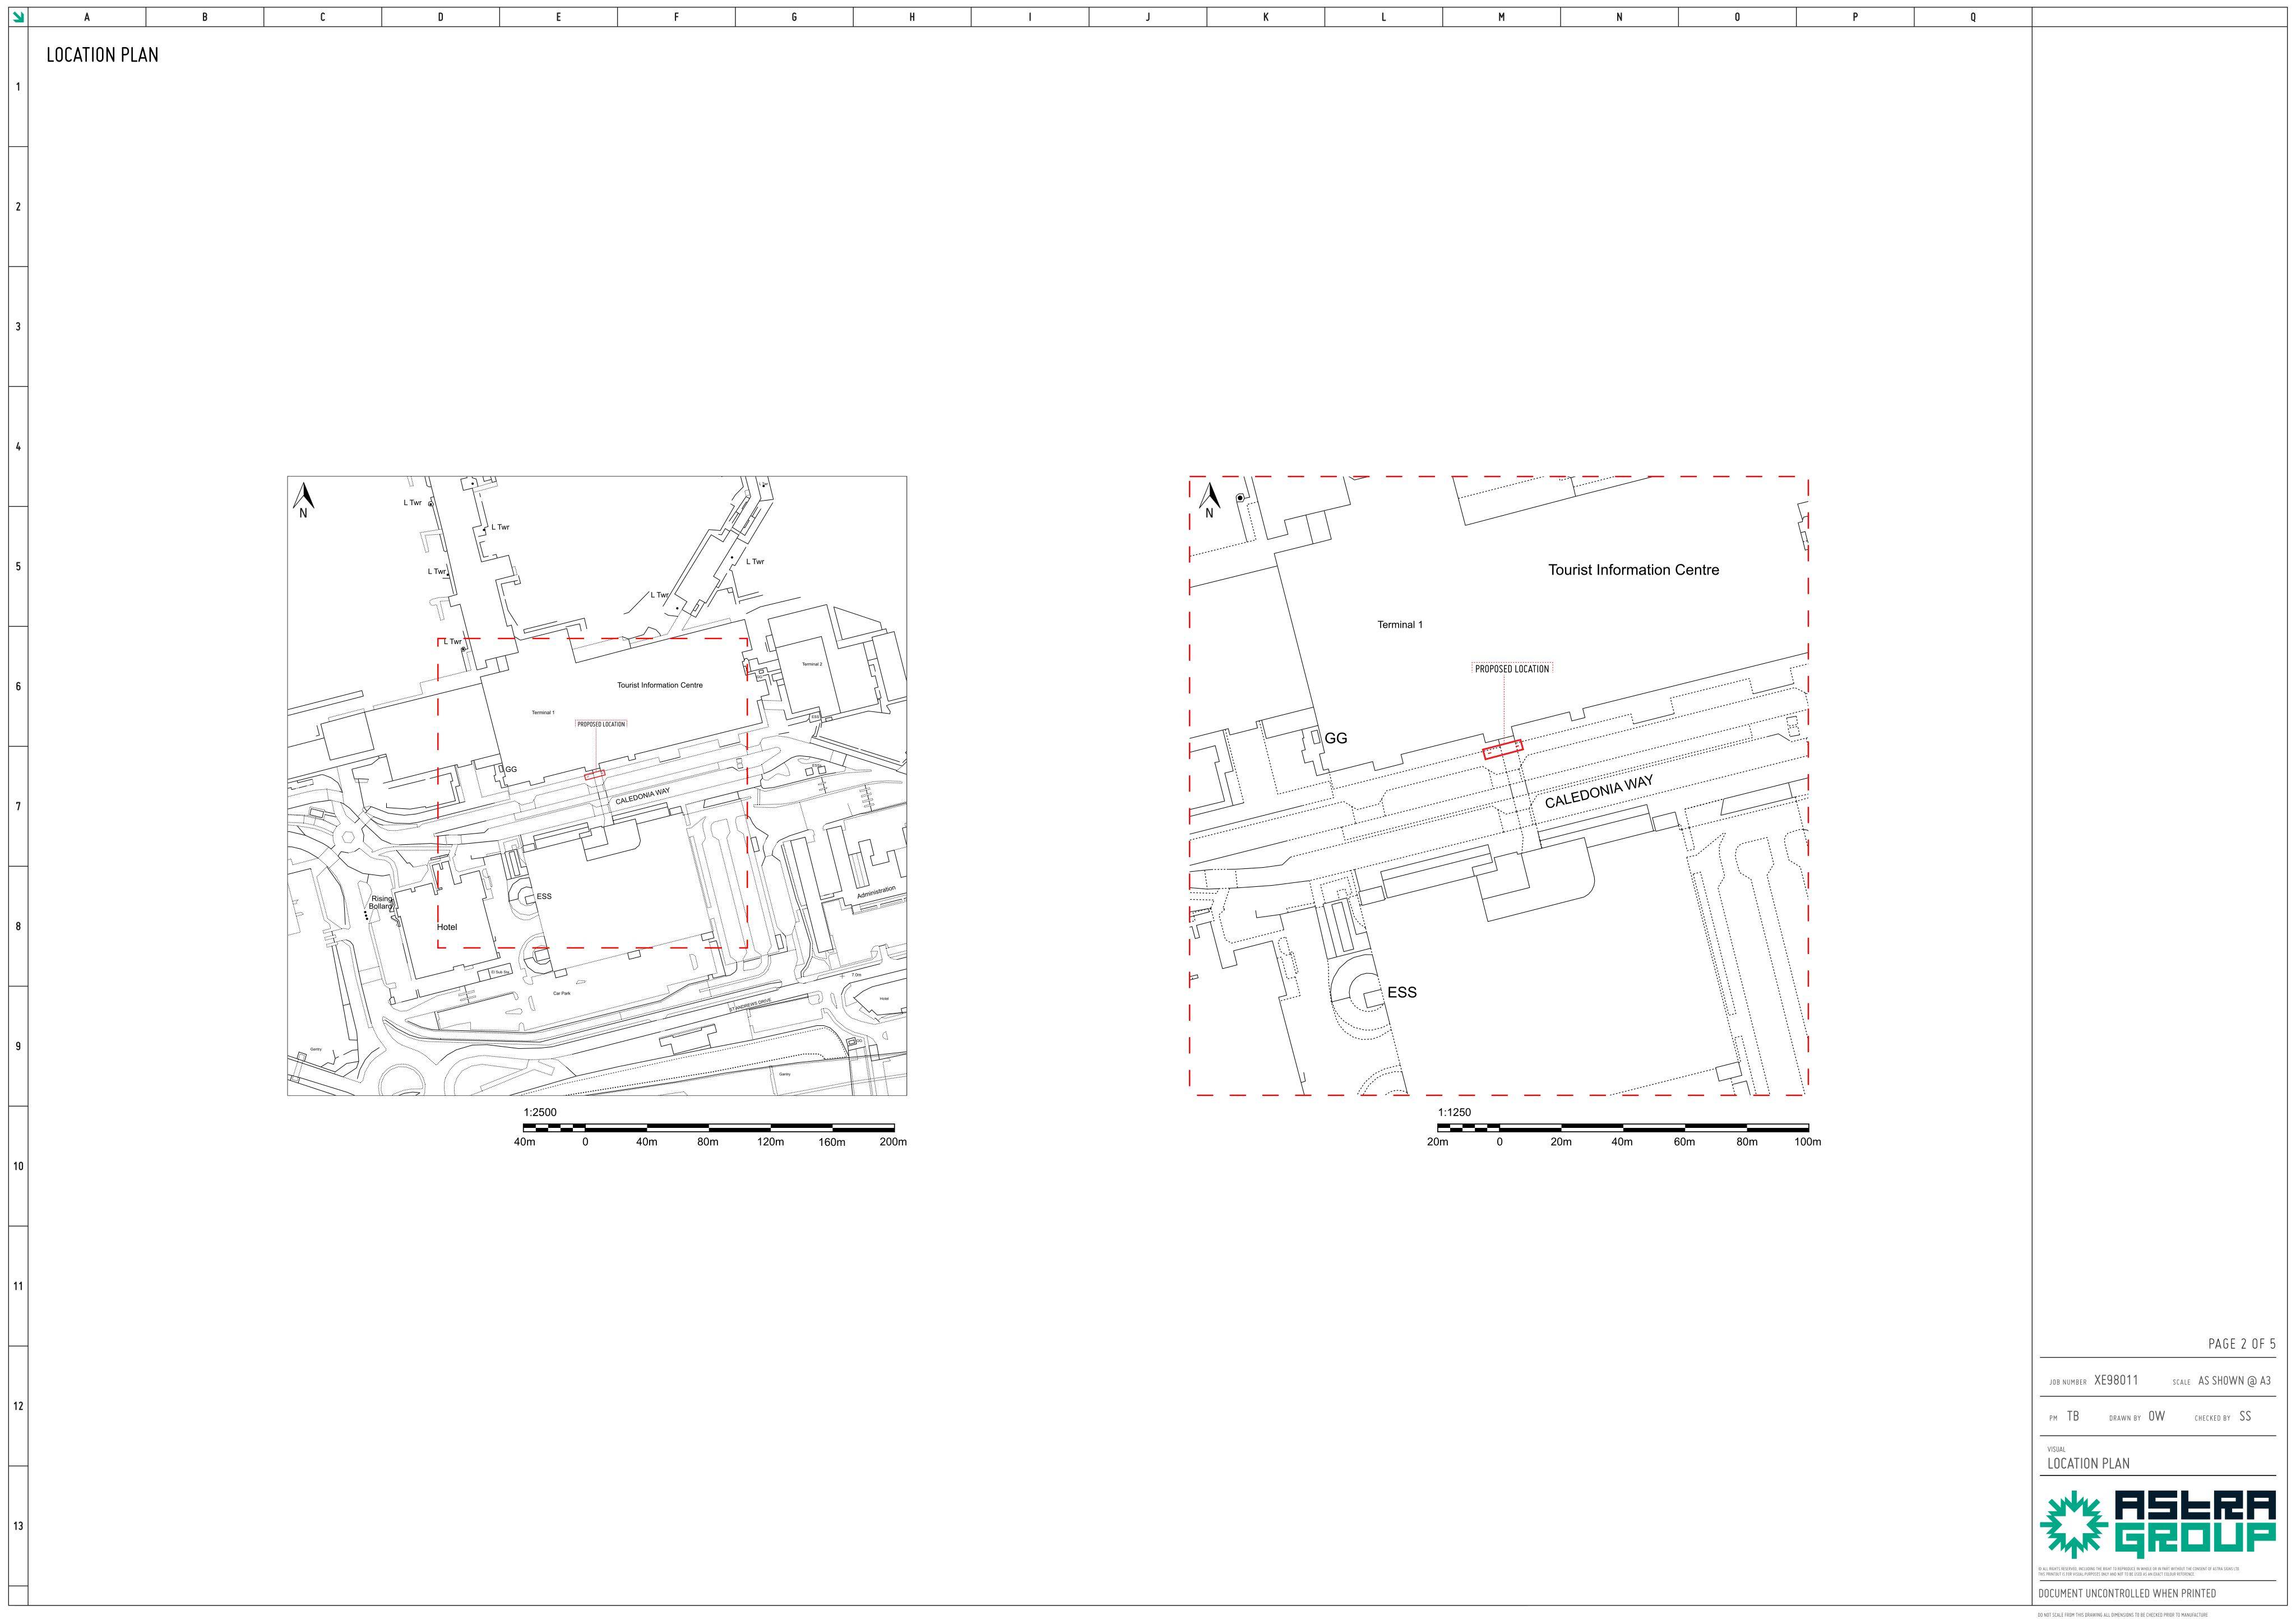
Task: Click the 100m scale bar label
Action: [x=1808, y=1142]
